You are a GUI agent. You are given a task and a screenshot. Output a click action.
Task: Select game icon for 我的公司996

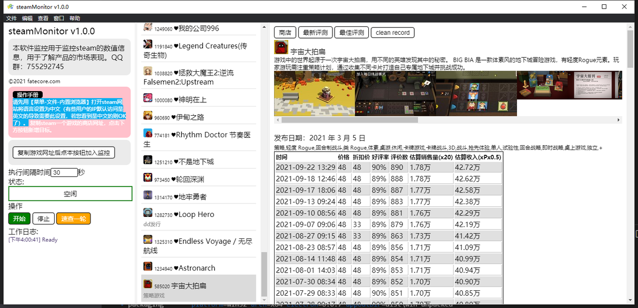point(148,27)
